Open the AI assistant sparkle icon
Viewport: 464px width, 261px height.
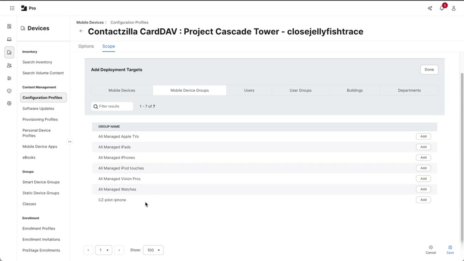(x=430, y=8)
